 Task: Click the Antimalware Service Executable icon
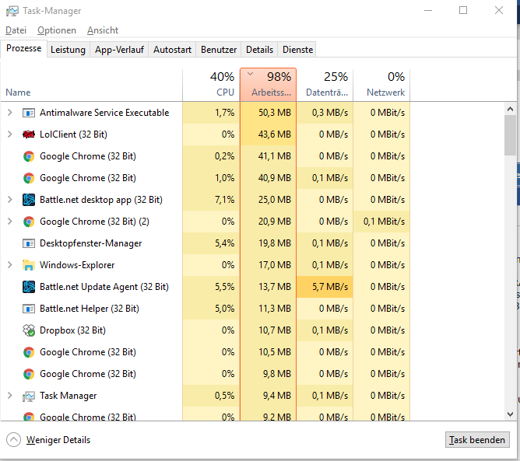(29, 113)
